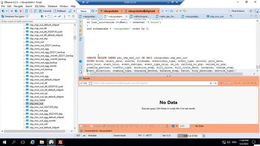The height and width of the screenshot is (146, 260).
Task: Click show execution log icon in sidebar
Action: 80,72
